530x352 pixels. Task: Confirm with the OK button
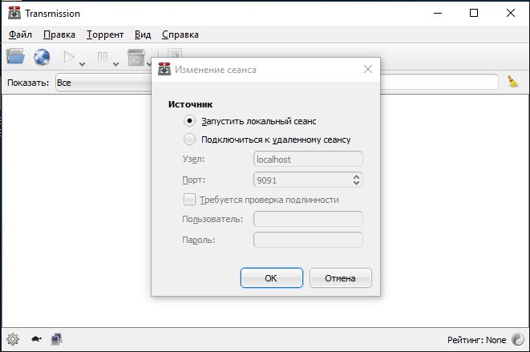[x=272, y=278]
